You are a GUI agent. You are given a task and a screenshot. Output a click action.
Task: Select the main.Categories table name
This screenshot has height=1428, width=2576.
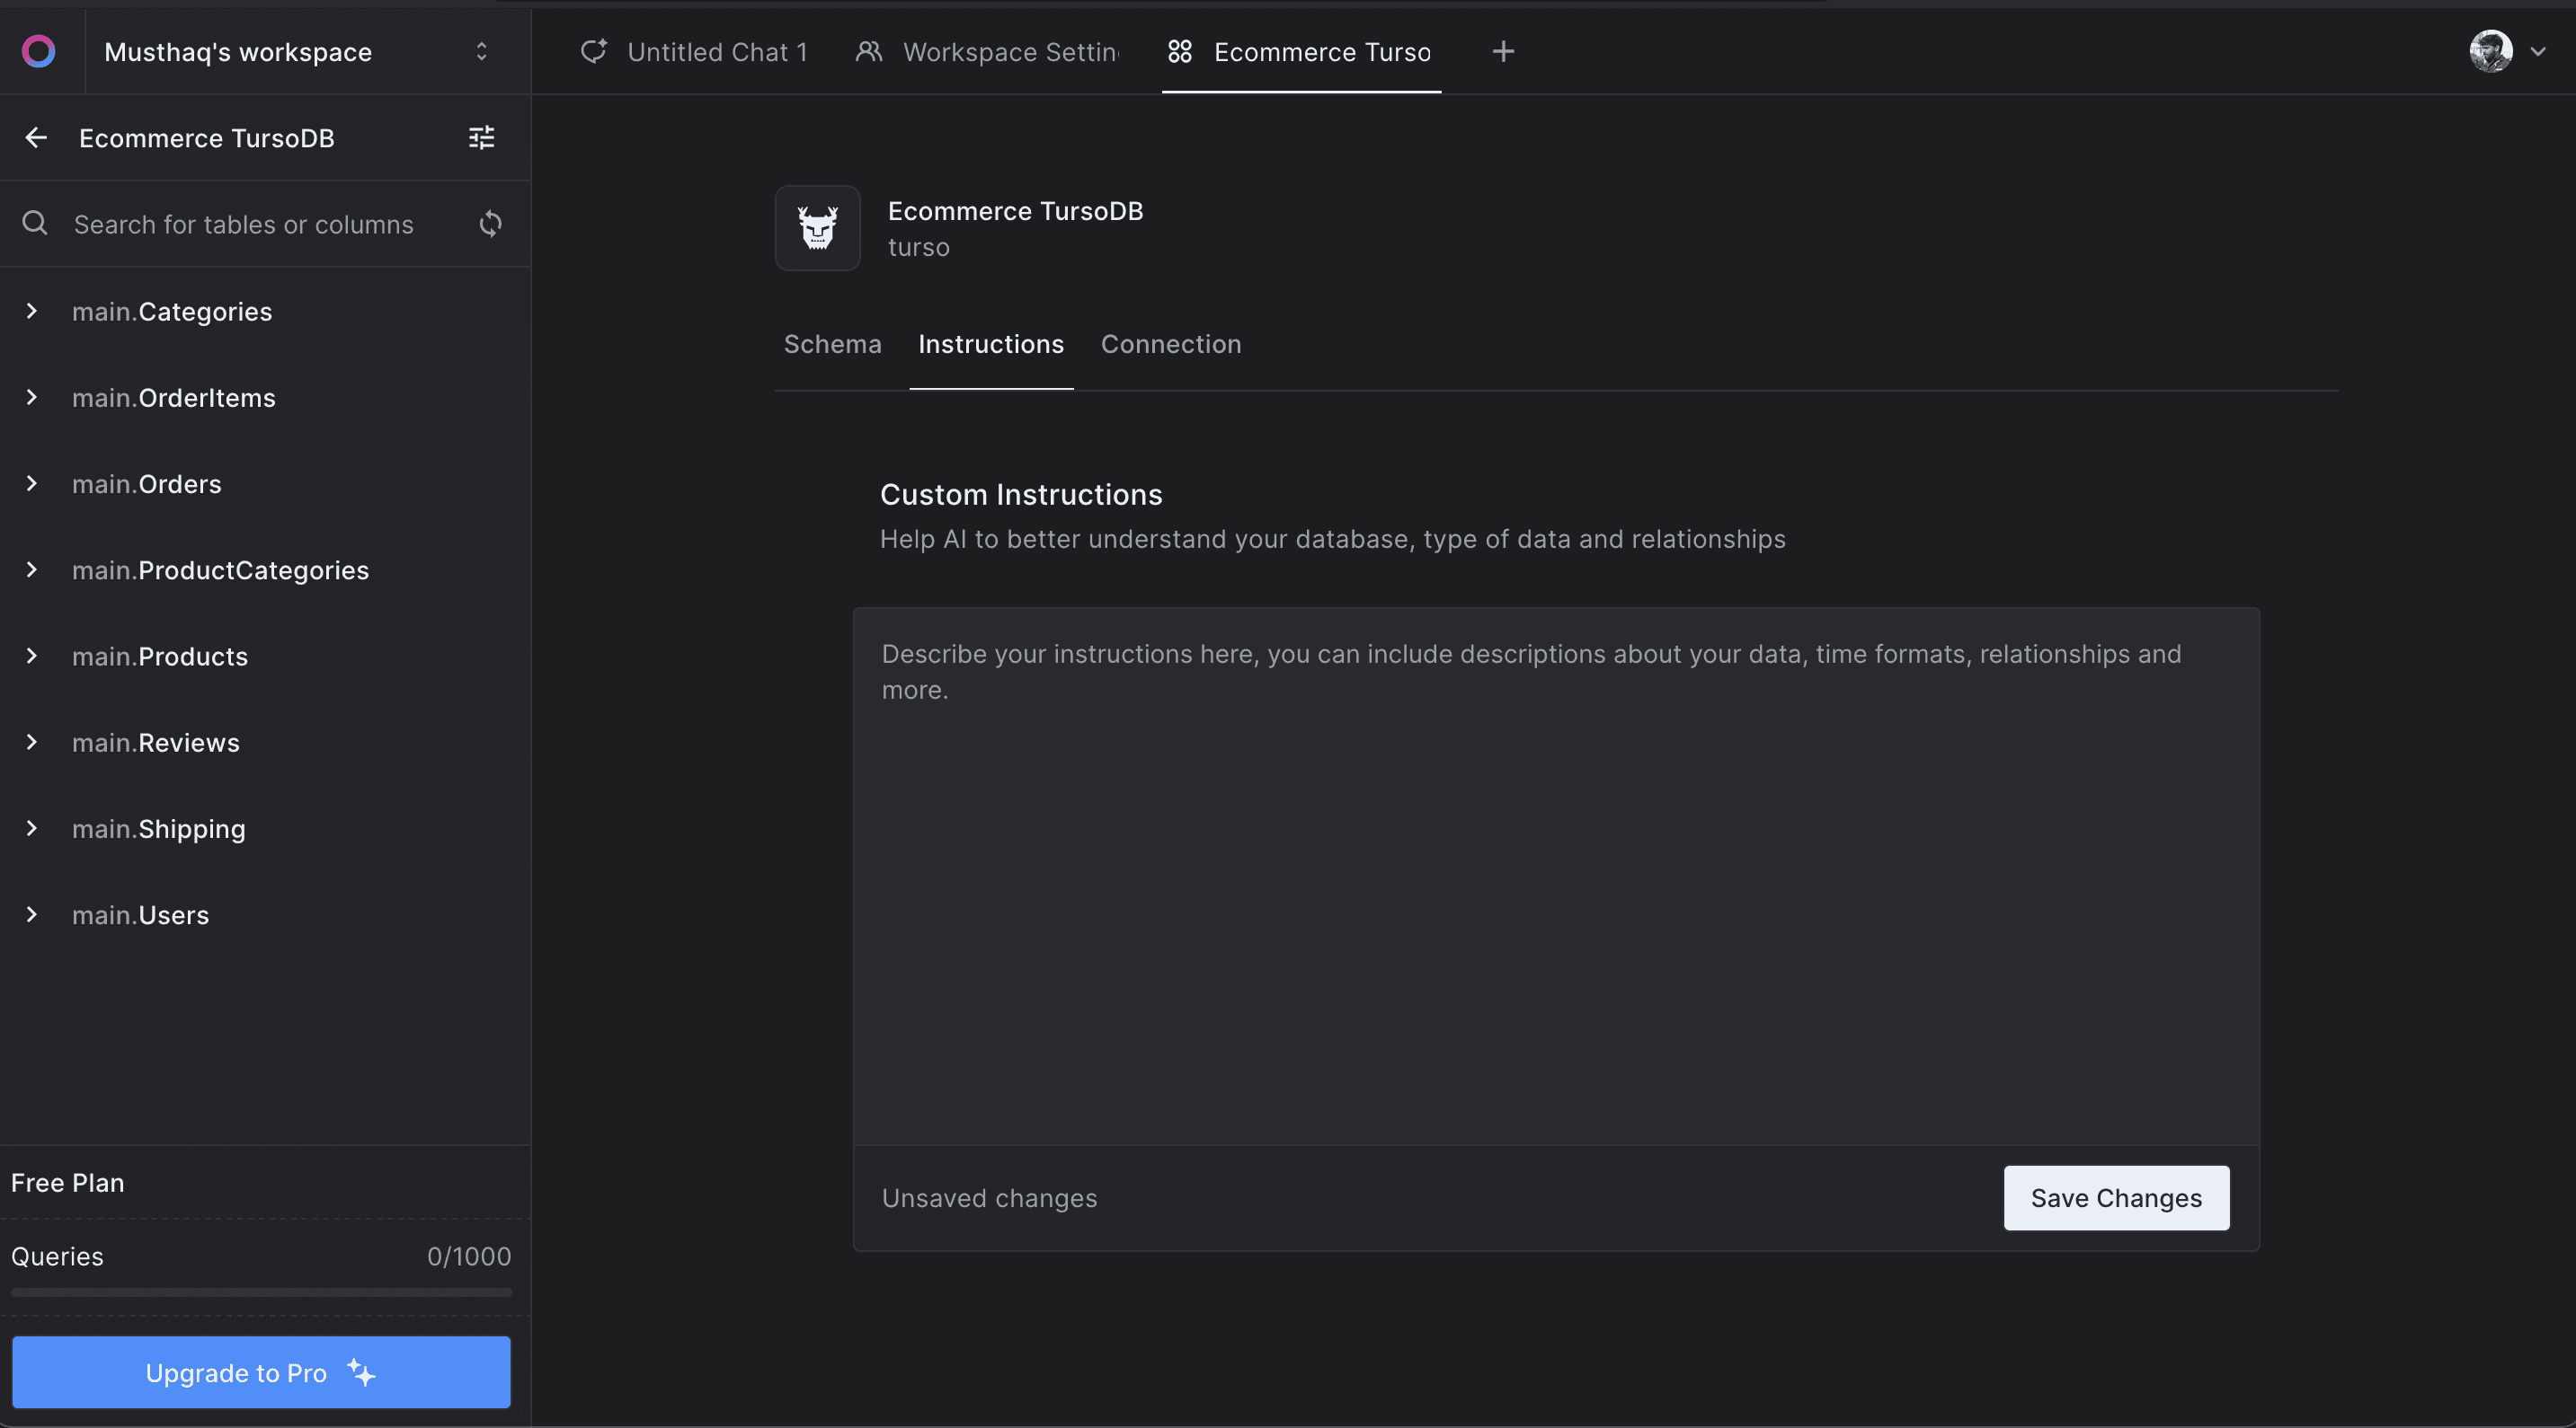(172, 312)
